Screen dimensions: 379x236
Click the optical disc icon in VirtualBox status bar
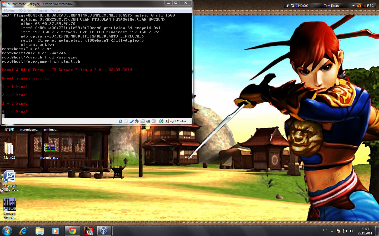pos(126,121)
